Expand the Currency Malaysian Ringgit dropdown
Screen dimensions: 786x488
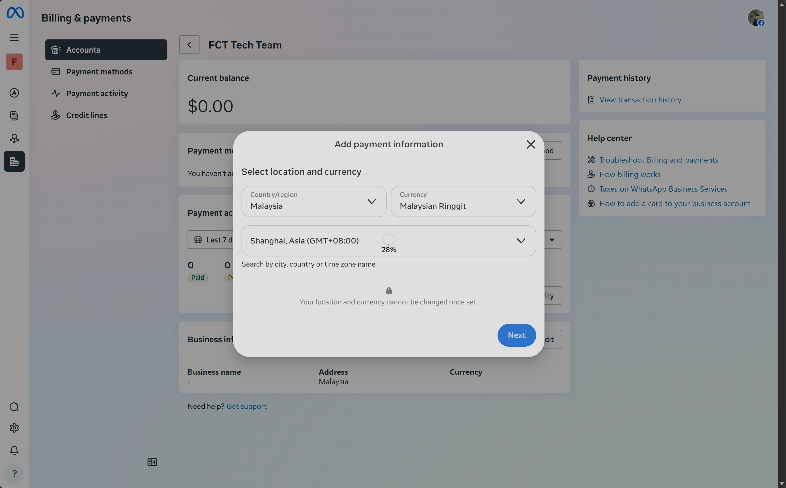click(464, 201)
